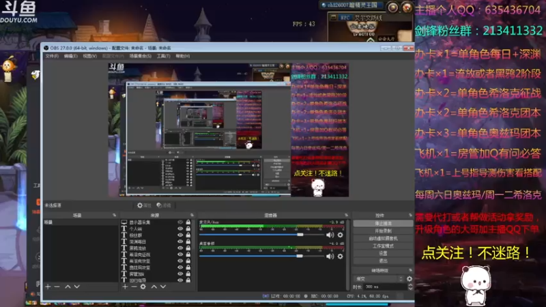This screenshot has height=307, width=546.
Task: Click the 停止推流 stop streaming button
Action: 383,224
